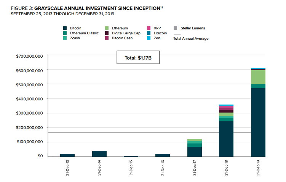Viewport: 286px width, 182px height.
Task: Select the pink XRP legend swatch
Action: pos(149,28)
